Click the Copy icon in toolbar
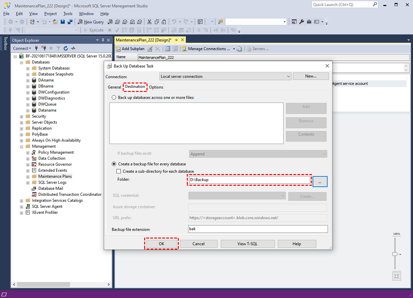 tap(156, 22)
